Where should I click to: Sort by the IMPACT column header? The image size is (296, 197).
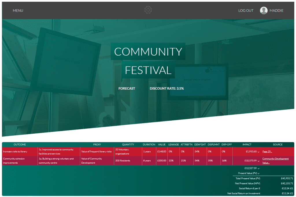247,144
